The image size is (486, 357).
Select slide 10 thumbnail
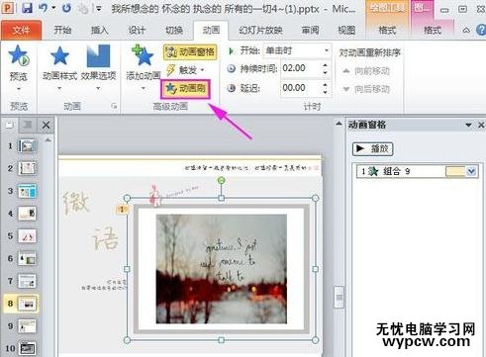[28, 348]
